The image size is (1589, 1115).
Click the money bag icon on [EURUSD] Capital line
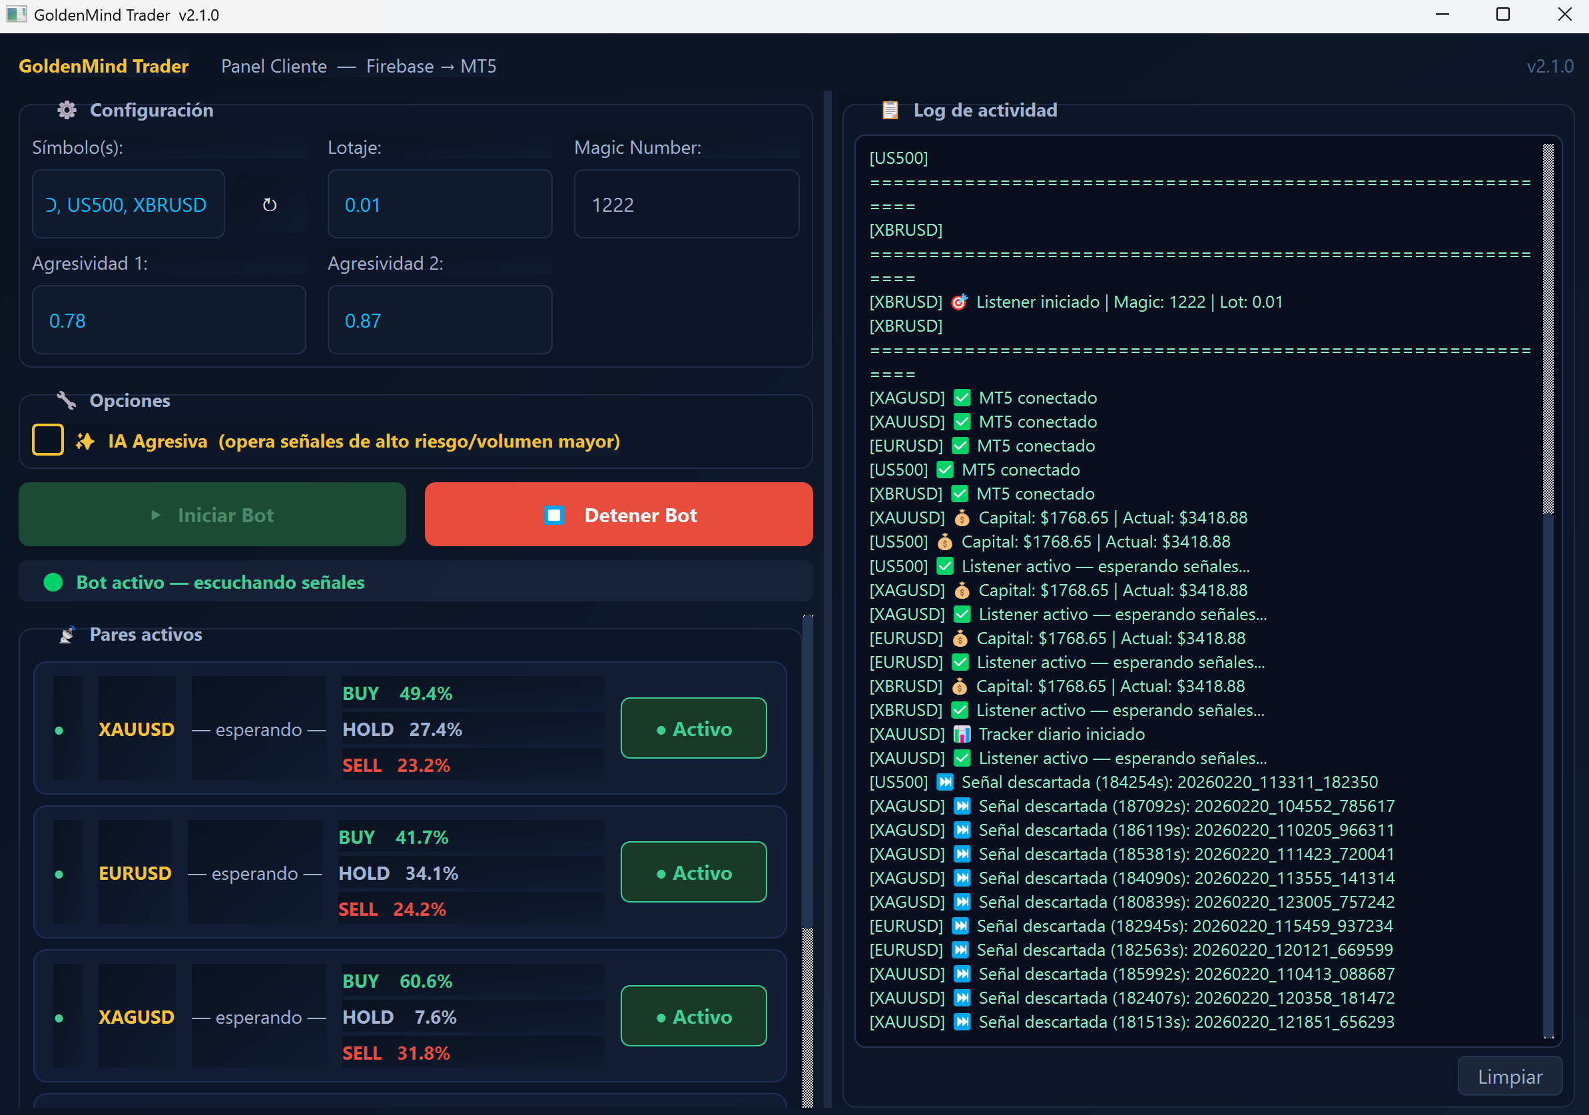[960, 638]
